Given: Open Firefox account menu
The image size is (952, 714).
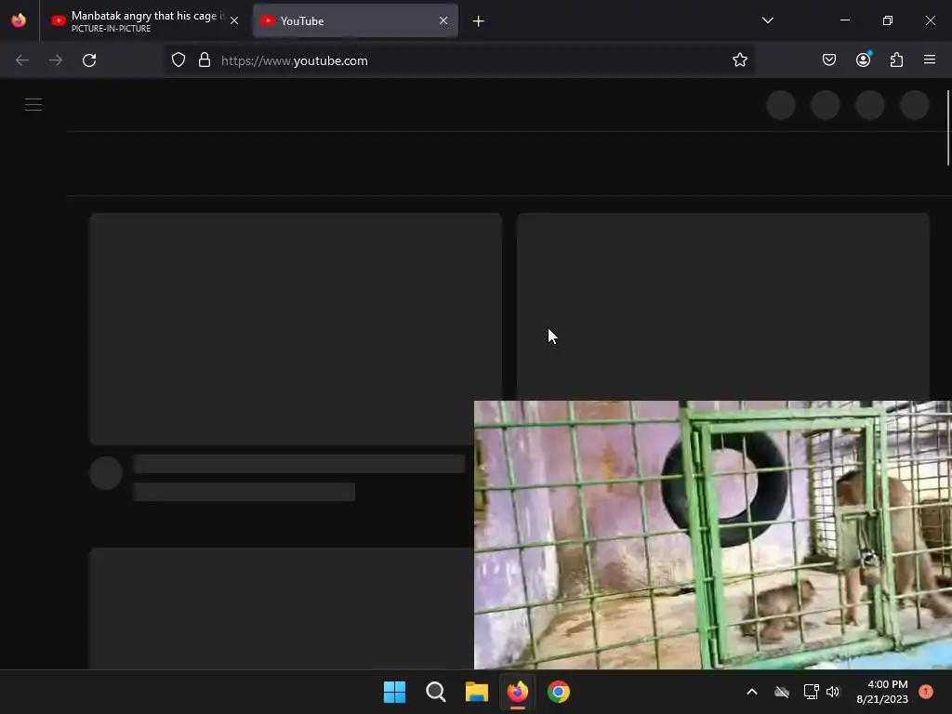Looking at the screenshot, I should [864, 59].
